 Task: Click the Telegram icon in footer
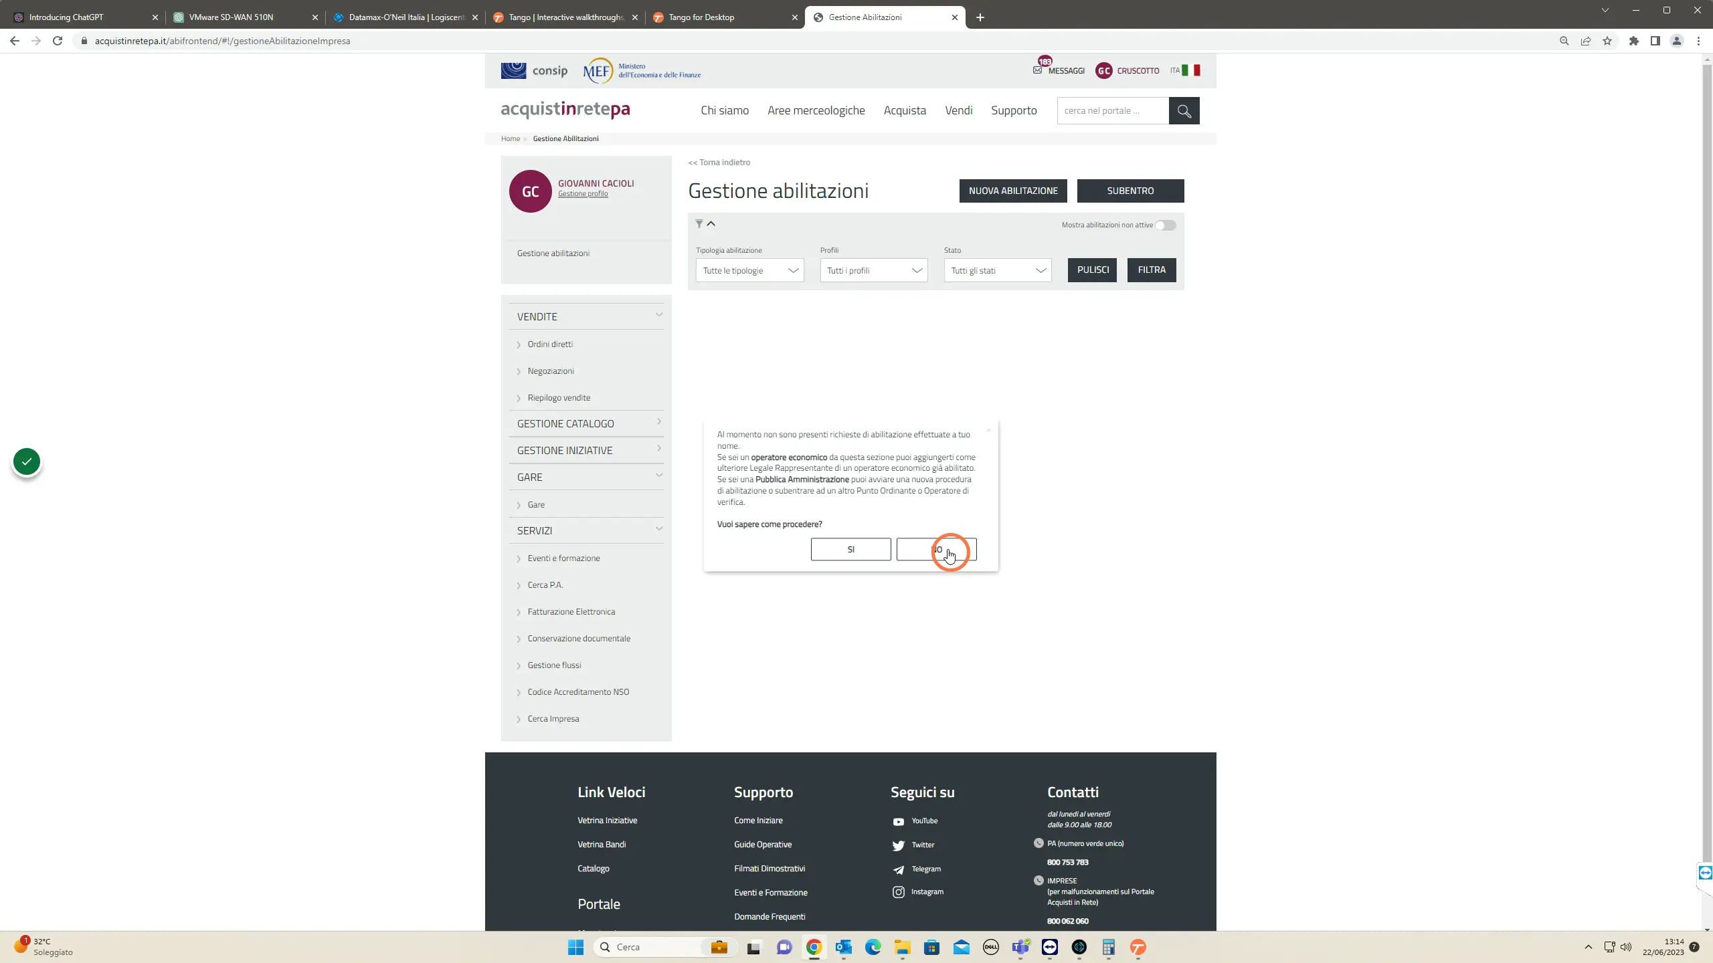point(899,869)
